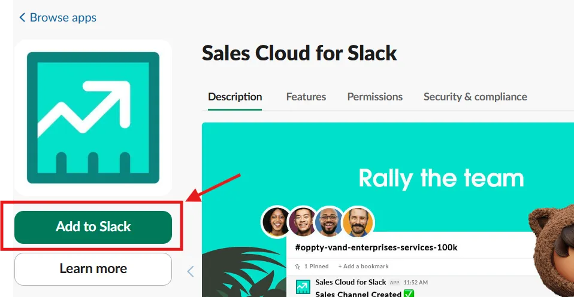Switch to the Description tab
The height and width of the screenshot is (297, 574).
click(235, 97)
